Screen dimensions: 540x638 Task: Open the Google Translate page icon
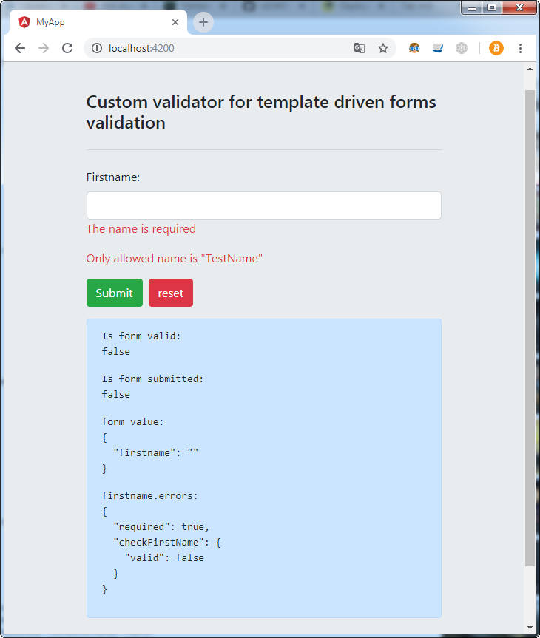point(360,48)
